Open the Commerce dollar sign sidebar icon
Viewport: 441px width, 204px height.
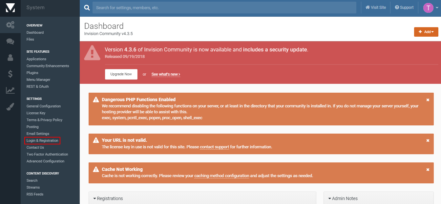[x=10, y=74]
